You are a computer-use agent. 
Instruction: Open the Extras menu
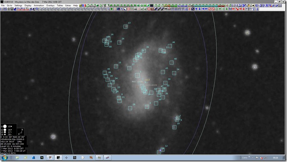click(68, 6)
